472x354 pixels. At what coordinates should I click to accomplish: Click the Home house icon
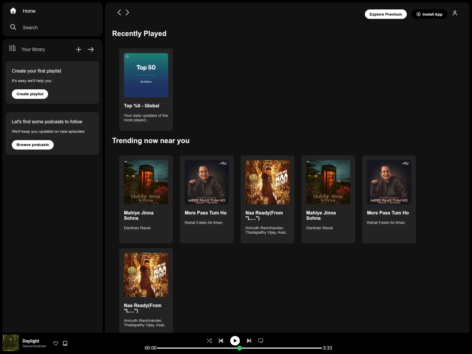click(x=13, y=11)
